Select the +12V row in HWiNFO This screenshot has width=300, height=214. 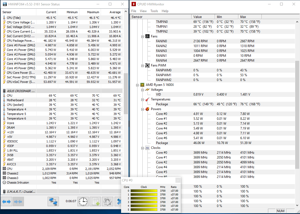pos(62,132)
